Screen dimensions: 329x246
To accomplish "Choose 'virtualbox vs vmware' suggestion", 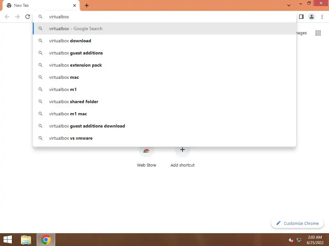I will click(164, 138).
